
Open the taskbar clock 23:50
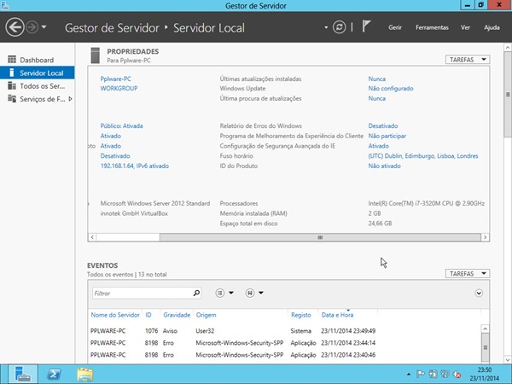pyautogui.click(x=485, y=375)
